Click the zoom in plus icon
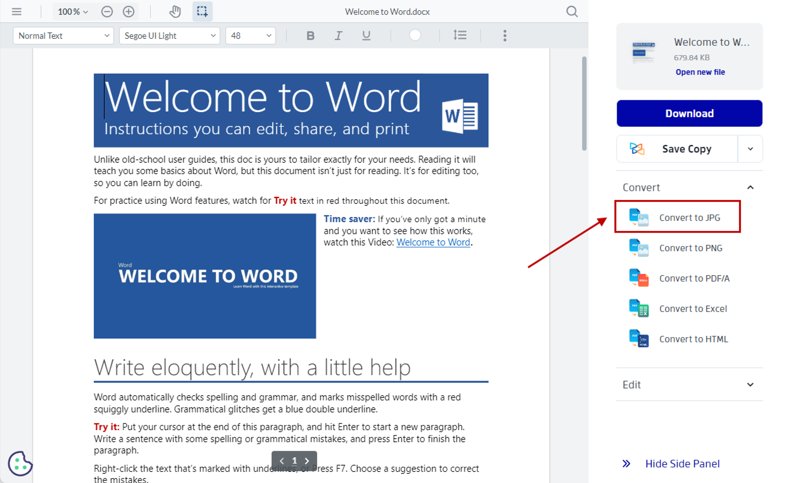The width and height of the screenshot is (785, 483). coord(128,11)
